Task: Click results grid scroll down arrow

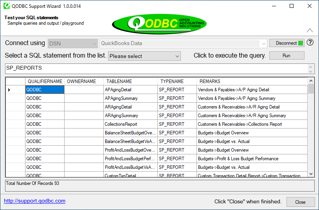Action: (x=311, y=174)
